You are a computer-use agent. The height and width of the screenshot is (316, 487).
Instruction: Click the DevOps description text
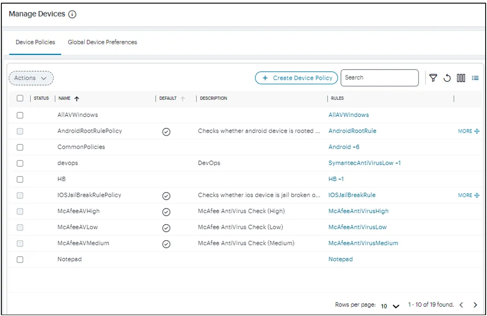[x=209, y=163]
